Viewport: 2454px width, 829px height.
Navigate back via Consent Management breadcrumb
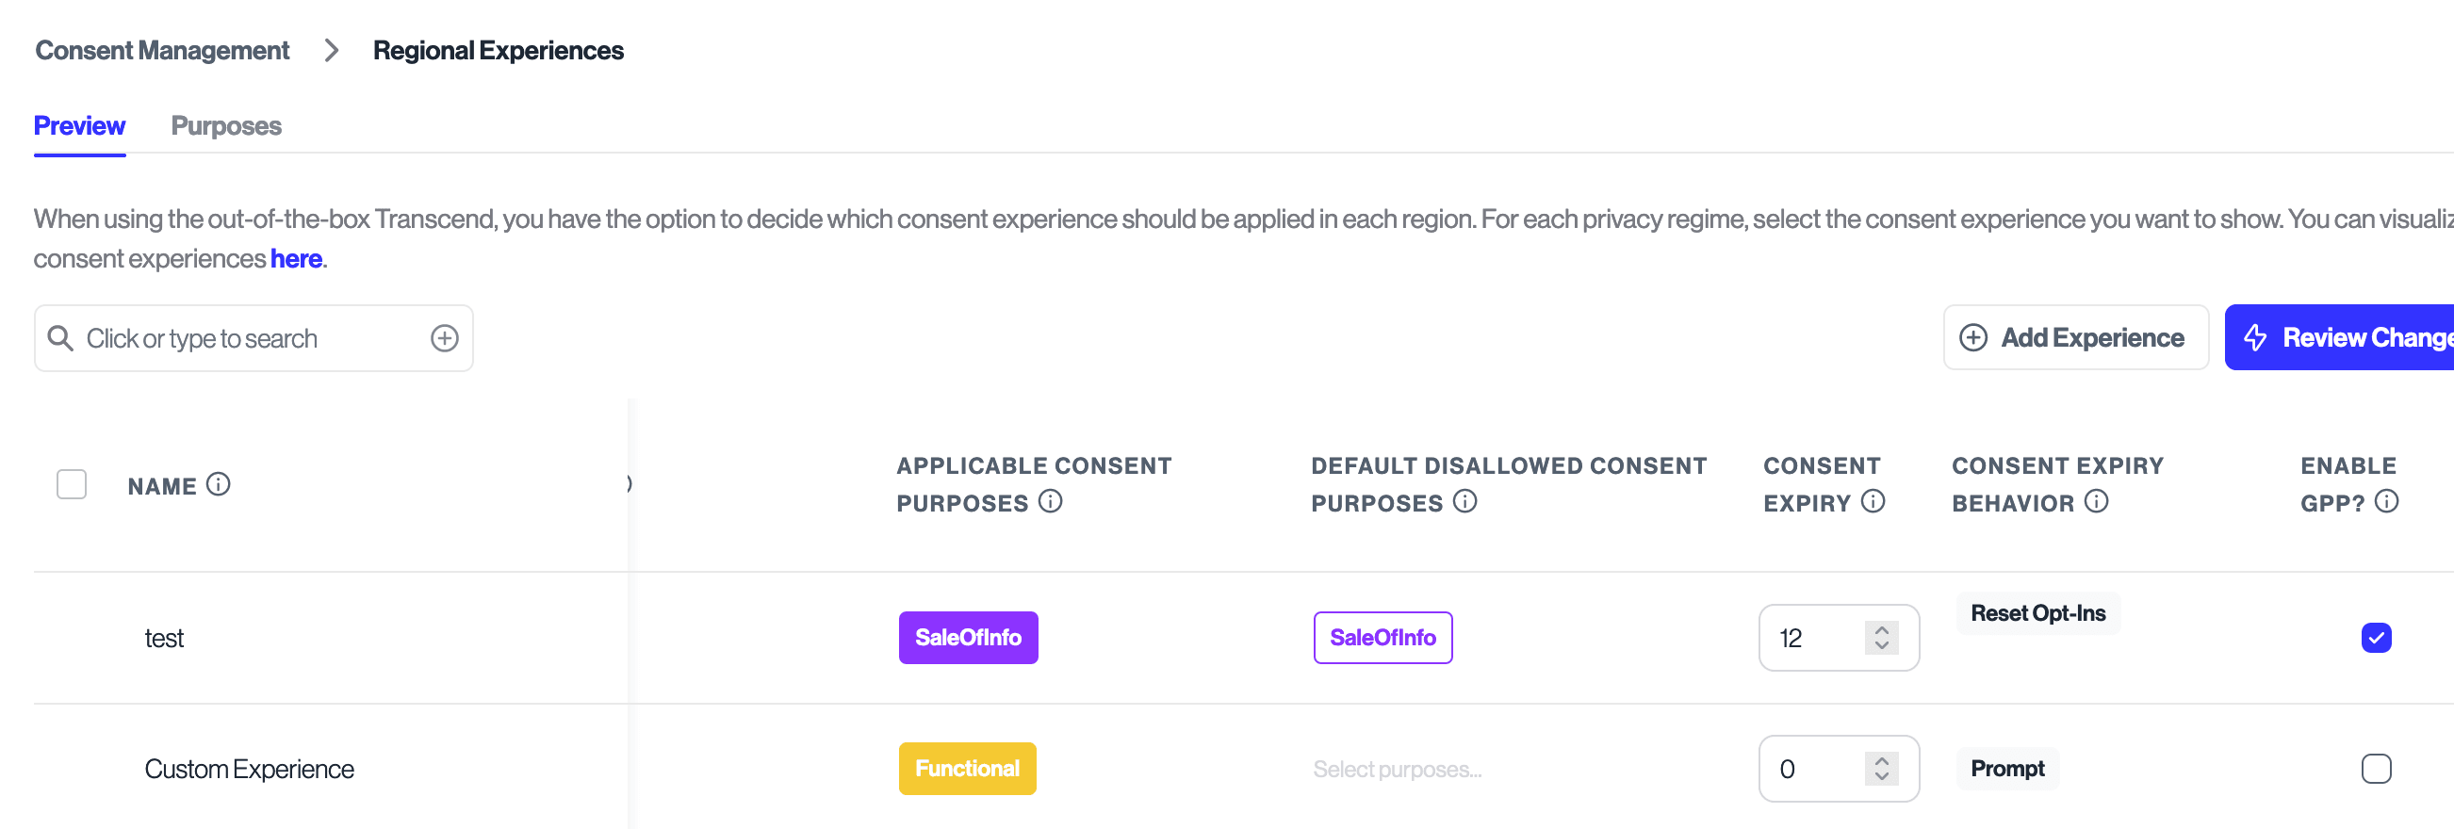pyautogui.click(x=161, y=50)
